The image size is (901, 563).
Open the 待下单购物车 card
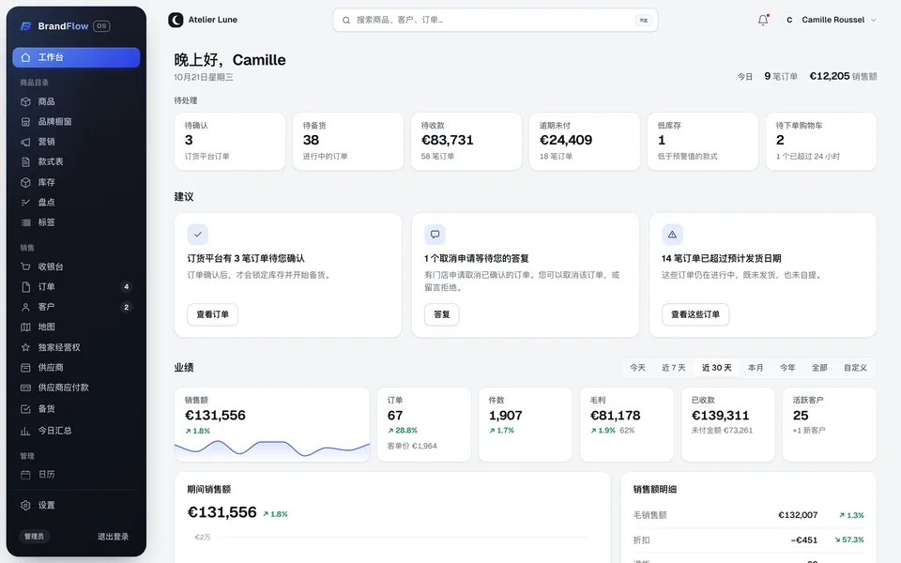click(x=821, y=142)
